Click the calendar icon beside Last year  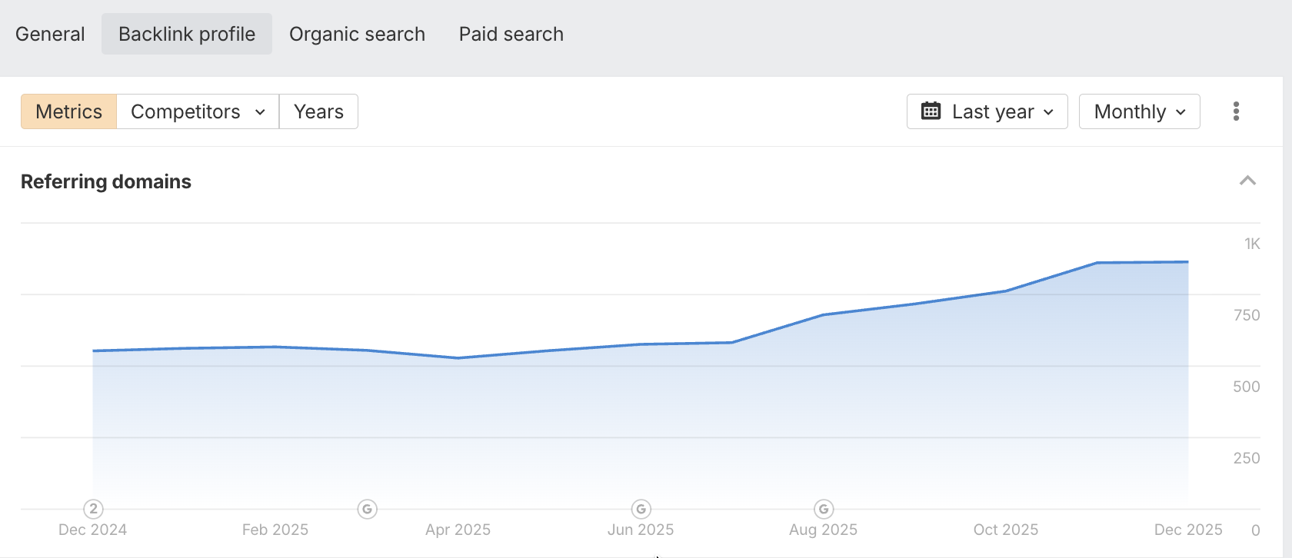(931, 111)
